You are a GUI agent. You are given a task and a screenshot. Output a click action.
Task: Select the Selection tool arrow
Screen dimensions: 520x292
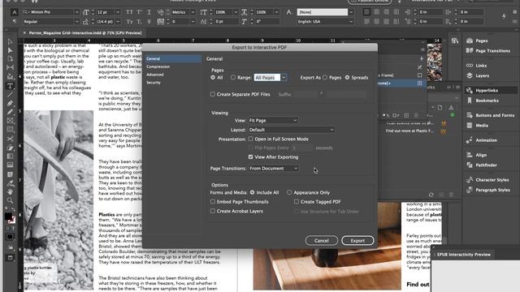click(10, 41)
